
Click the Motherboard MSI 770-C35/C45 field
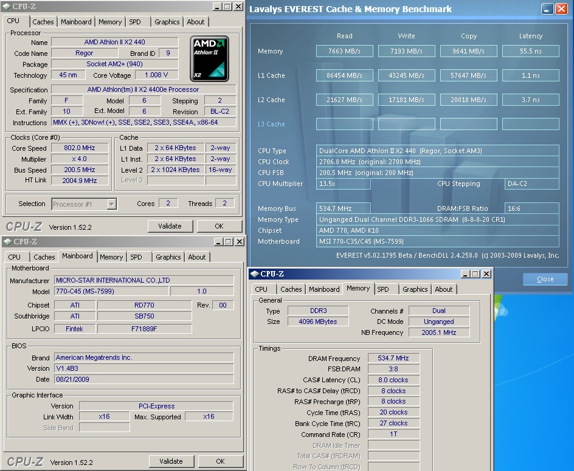pos(437,241)
